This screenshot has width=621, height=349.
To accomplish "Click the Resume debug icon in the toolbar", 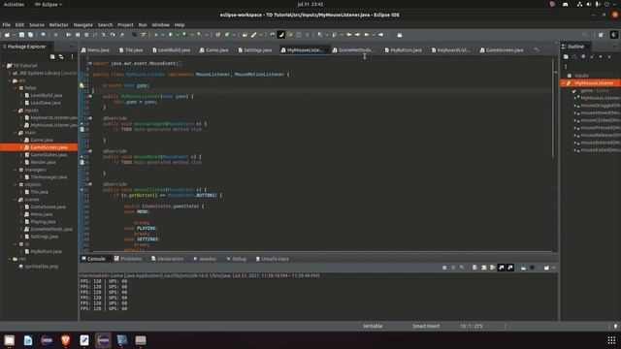I will click(x=68, y=35).
